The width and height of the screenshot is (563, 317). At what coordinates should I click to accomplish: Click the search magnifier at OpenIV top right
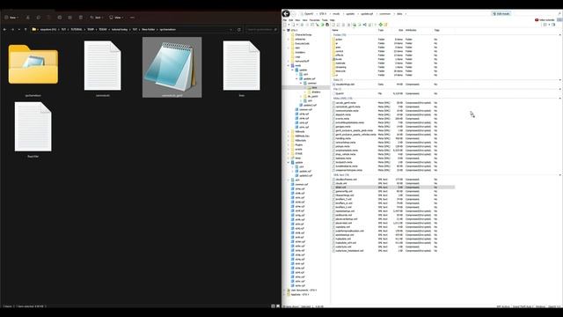click(559, 14)
